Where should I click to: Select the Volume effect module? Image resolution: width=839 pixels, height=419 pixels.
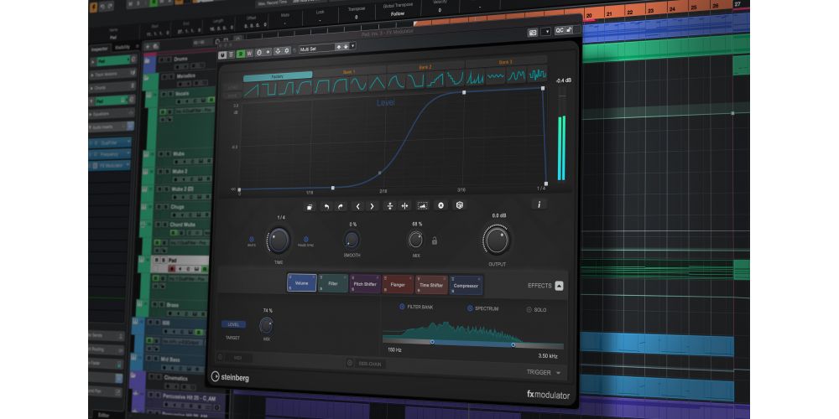tap(302, 282)
